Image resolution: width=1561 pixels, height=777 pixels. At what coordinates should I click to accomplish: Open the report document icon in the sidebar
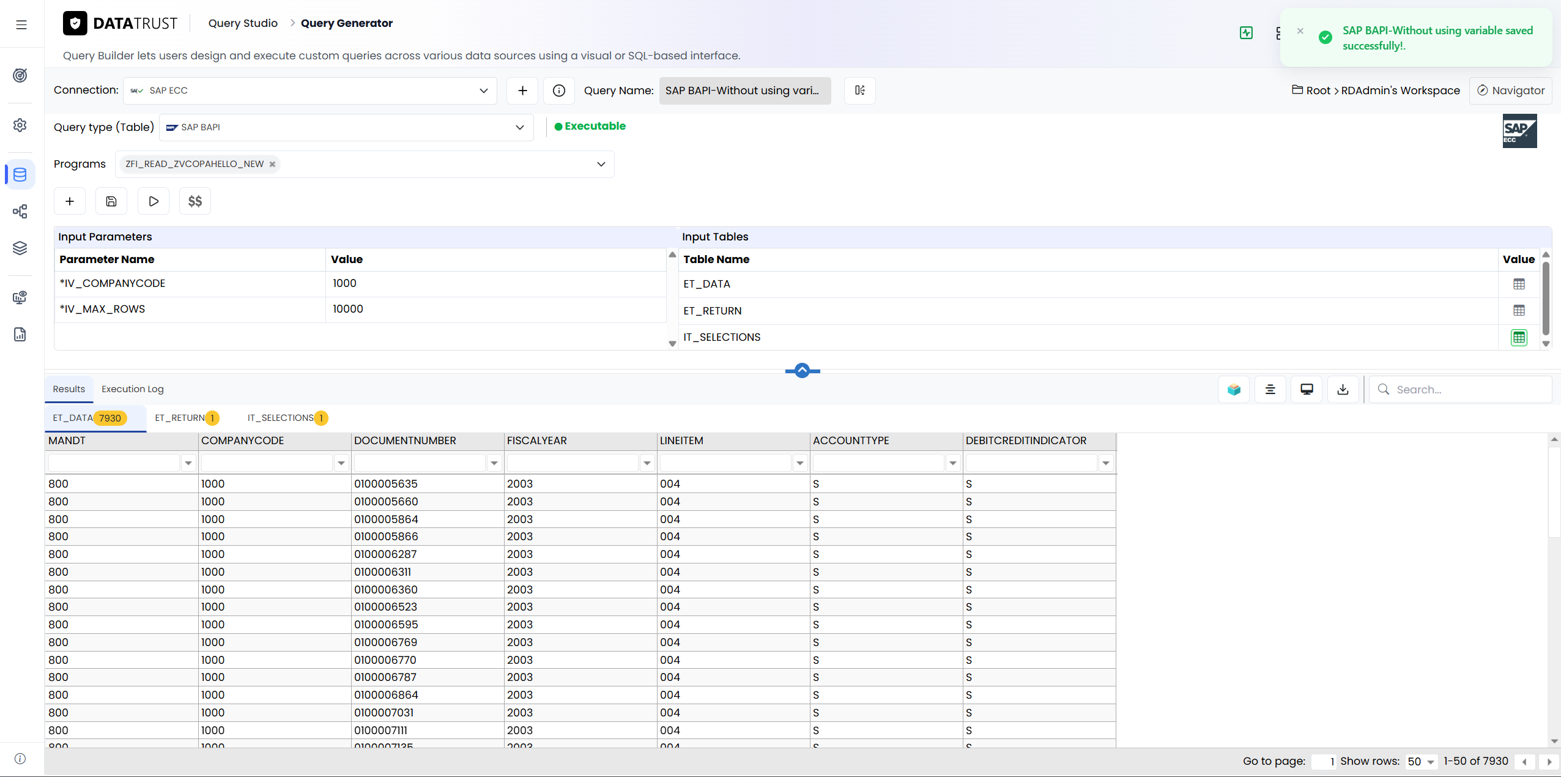(x=20, y=334)
